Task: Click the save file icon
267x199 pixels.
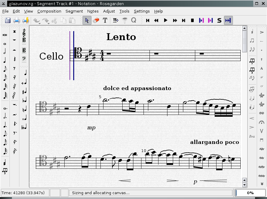Action: point(7,20)
